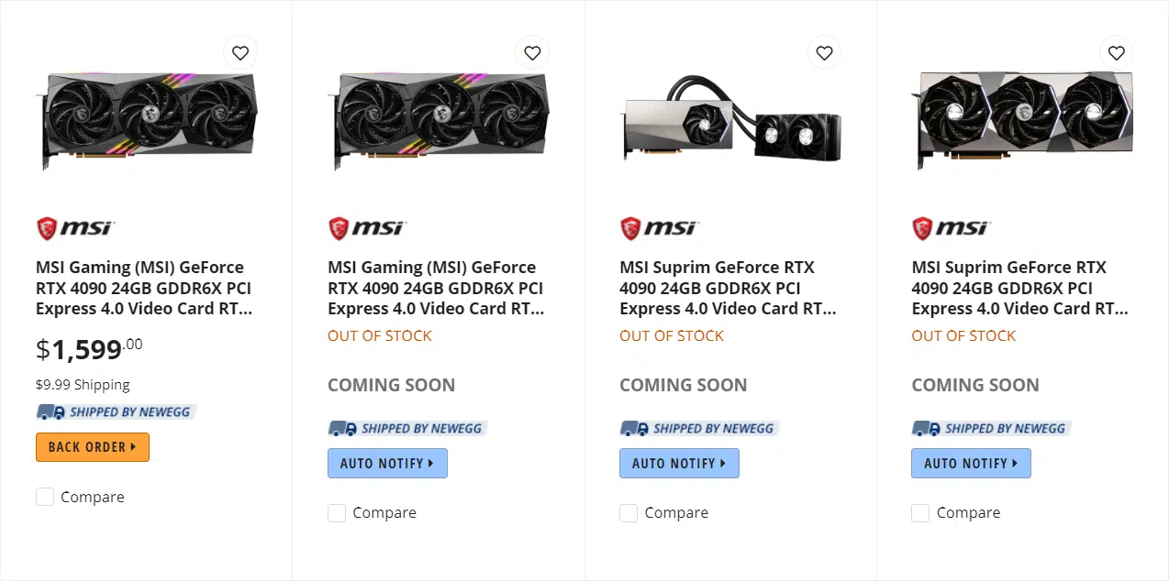
Task: Click heart icon on fourth MSI Suprim card
Action: [x=1116, y=53]
